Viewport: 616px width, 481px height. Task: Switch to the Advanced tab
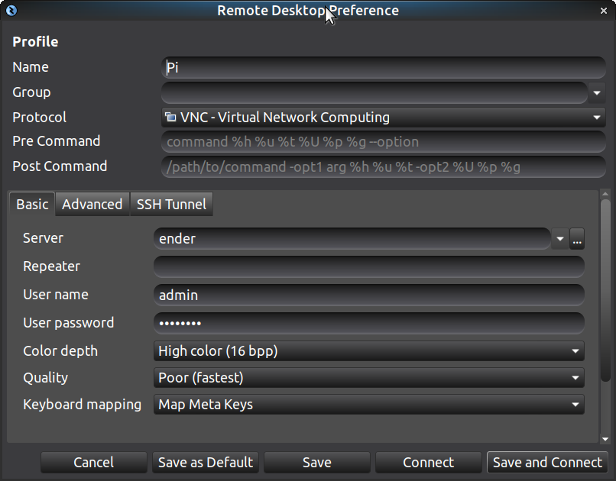point(92,205)
